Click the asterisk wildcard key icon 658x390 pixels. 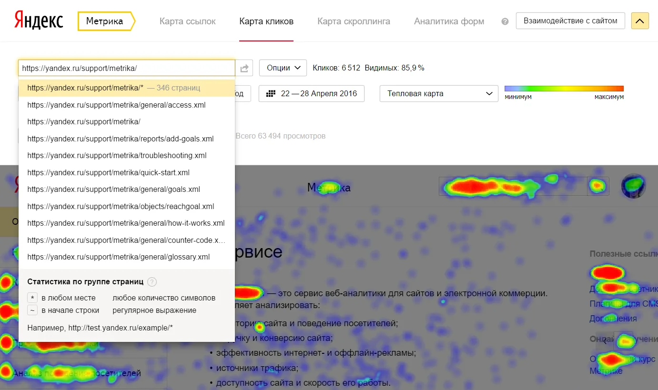(x=32, y=298)
